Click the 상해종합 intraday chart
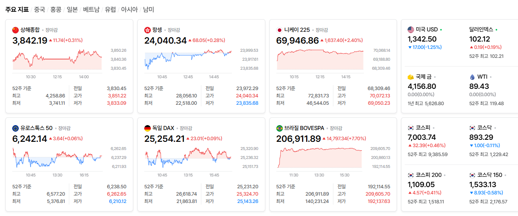Screen dimensions: 518x216 click(57, 60)
